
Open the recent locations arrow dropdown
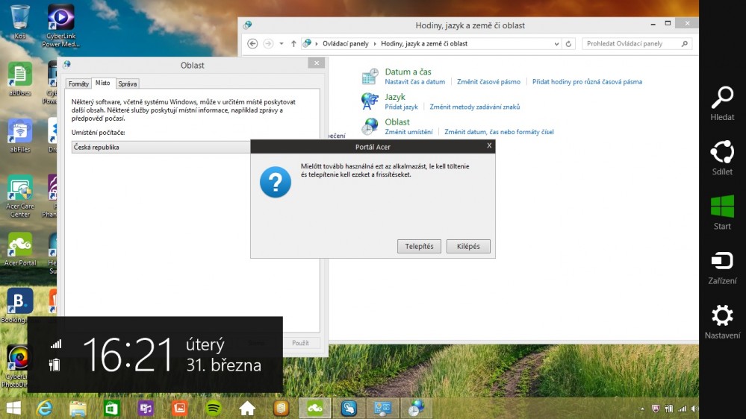coord(282,44)
